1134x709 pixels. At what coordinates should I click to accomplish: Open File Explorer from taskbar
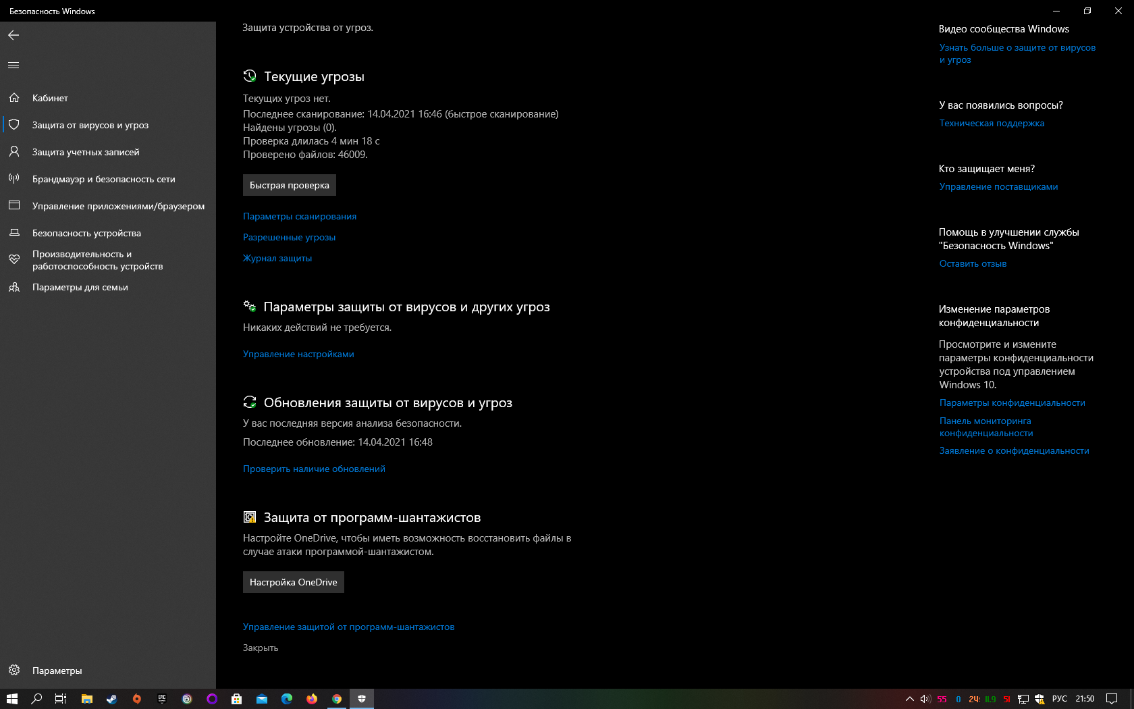[86, 699]
